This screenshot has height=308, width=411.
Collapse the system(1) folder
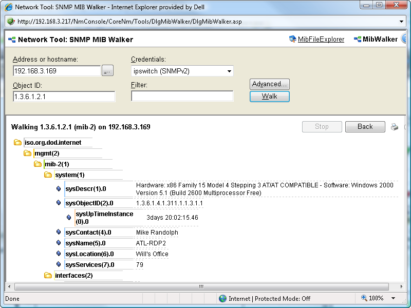[x=48, y=175]
